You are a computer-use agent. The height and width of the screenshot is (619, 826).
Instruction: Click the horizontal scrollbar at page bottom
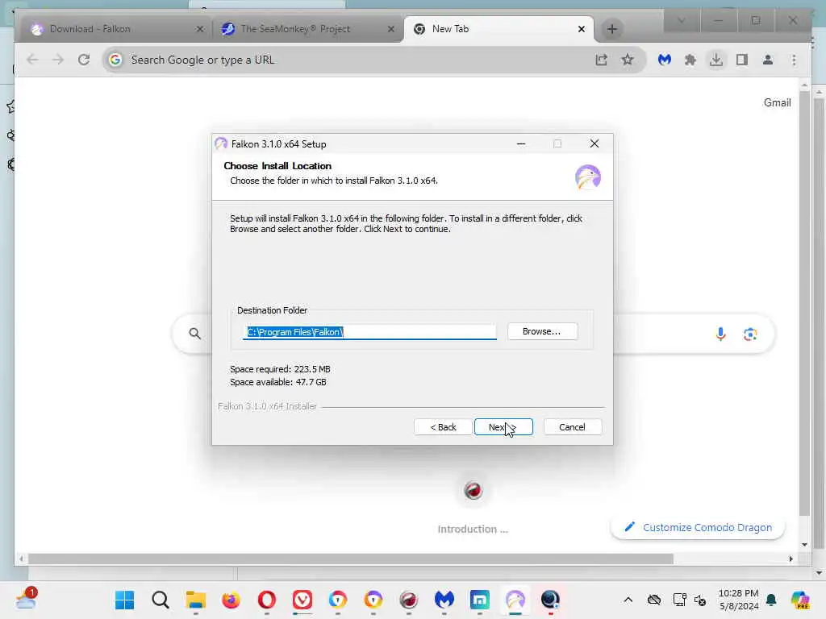tap(350, 559)
